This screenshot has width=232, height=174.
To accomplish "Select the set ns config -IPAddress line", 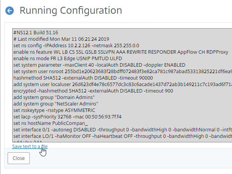I will tap(76, 45).
